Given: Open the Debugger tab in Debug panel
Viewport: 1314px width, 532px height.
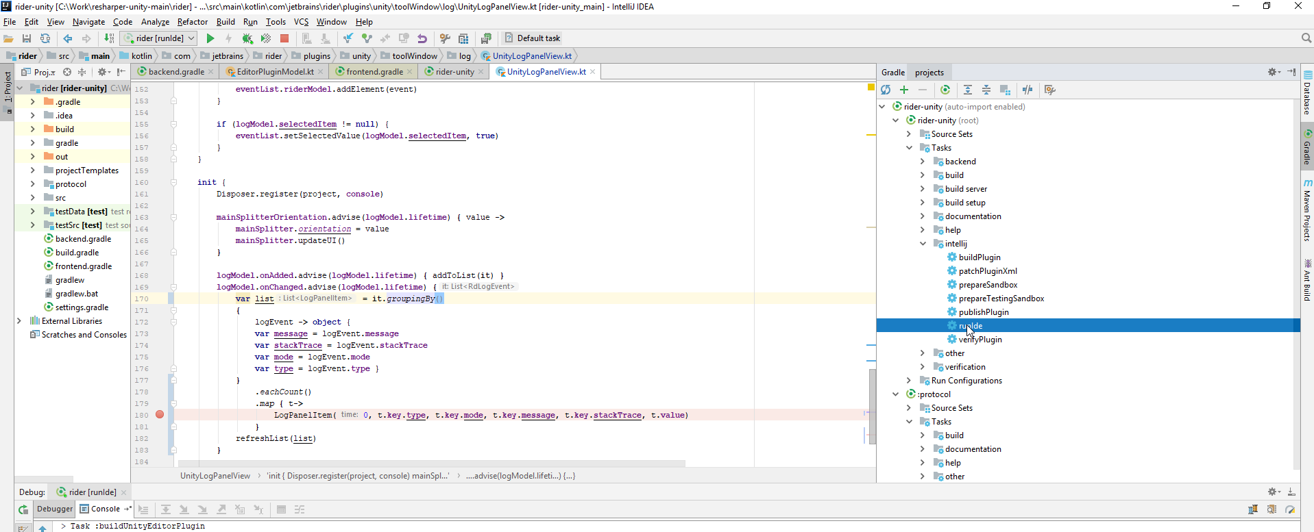Looking at the screenshot, I should pos(55,509).
